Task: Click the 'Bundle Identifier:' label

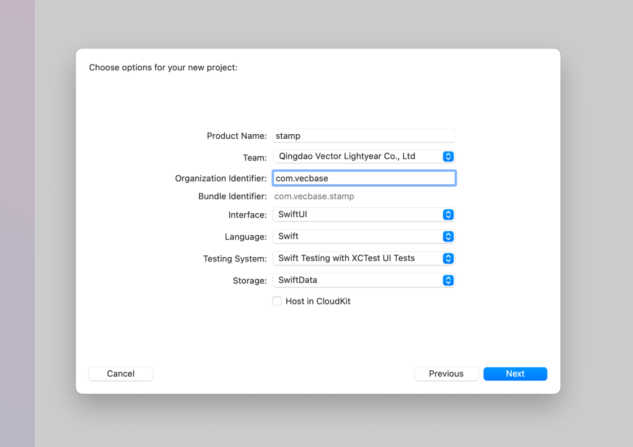Action: pos(232,197)
